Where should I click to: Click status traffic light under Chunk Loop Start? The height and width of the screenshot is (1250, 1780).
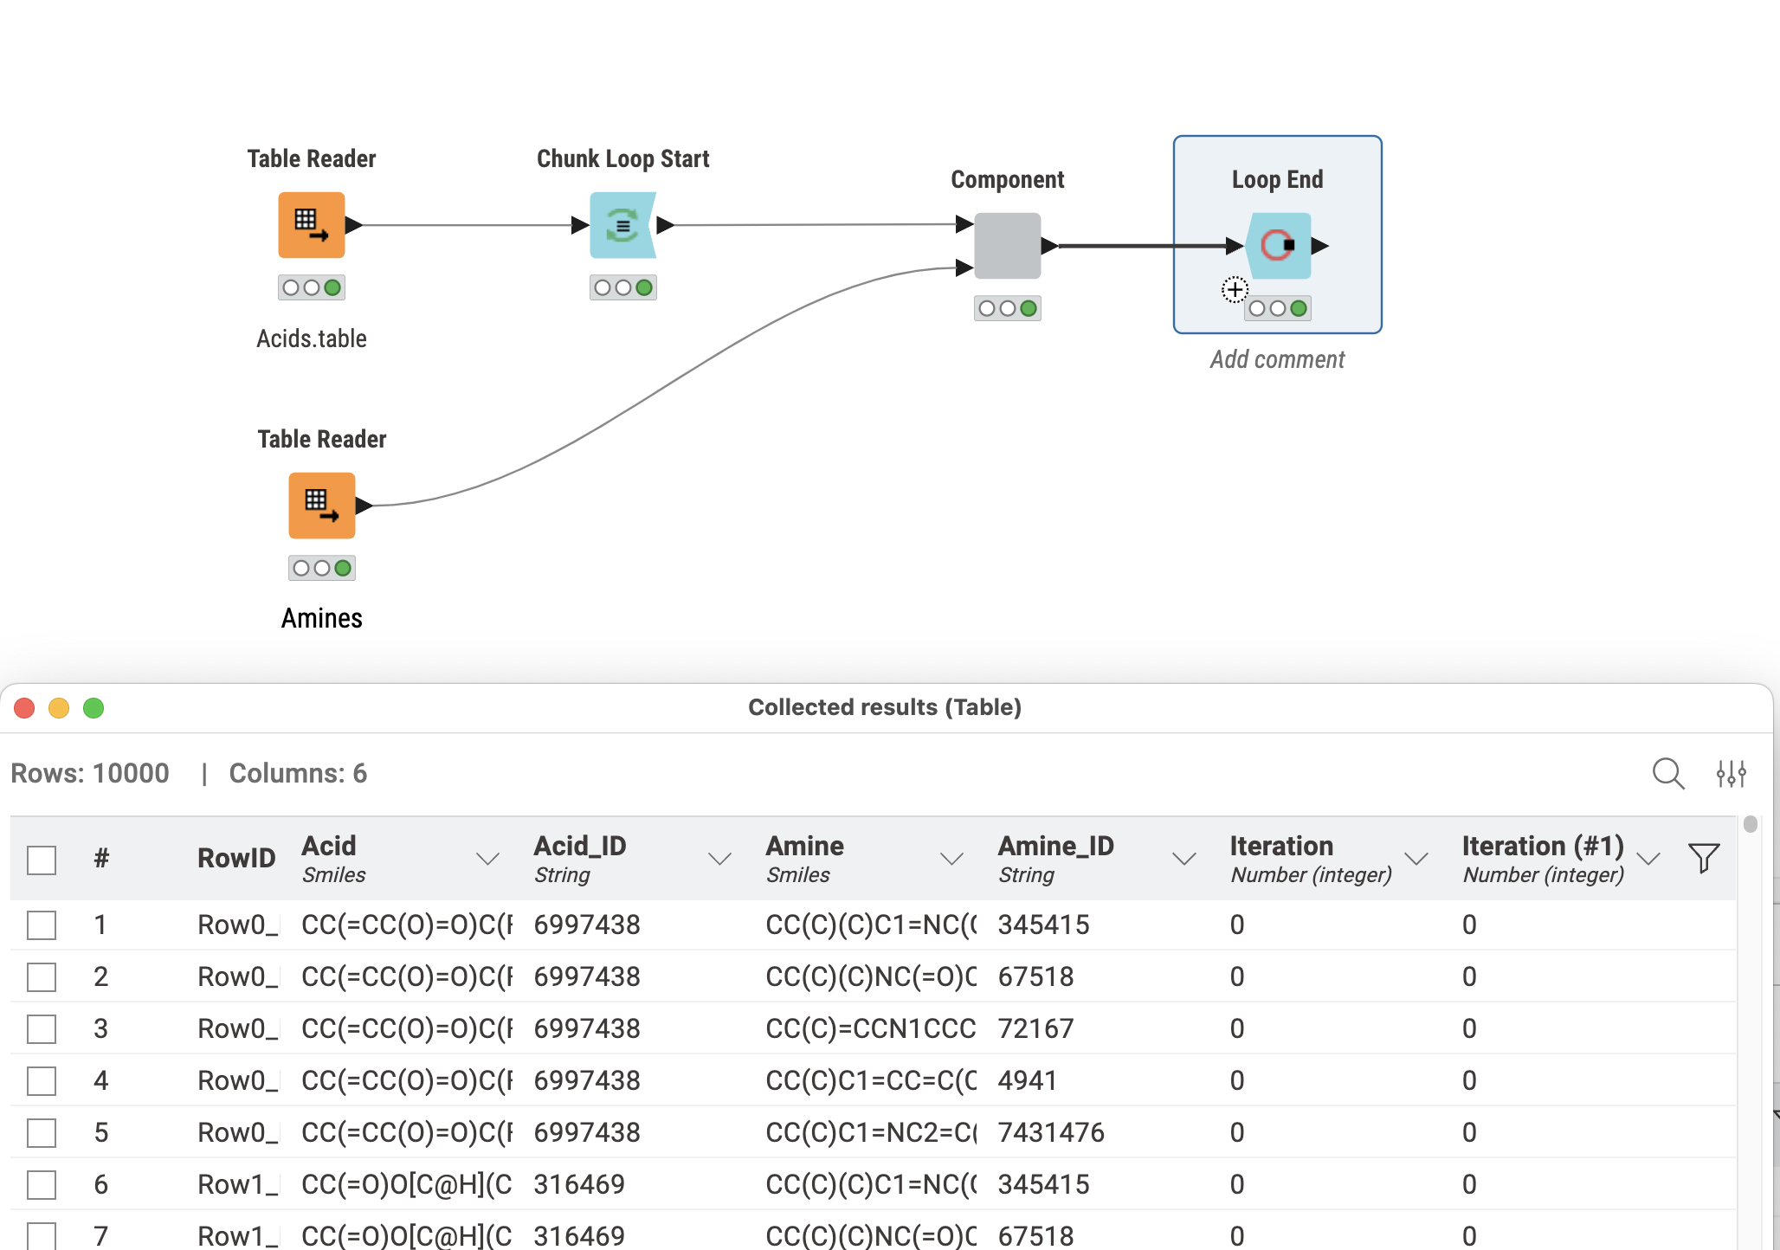[x=623, y=287]
